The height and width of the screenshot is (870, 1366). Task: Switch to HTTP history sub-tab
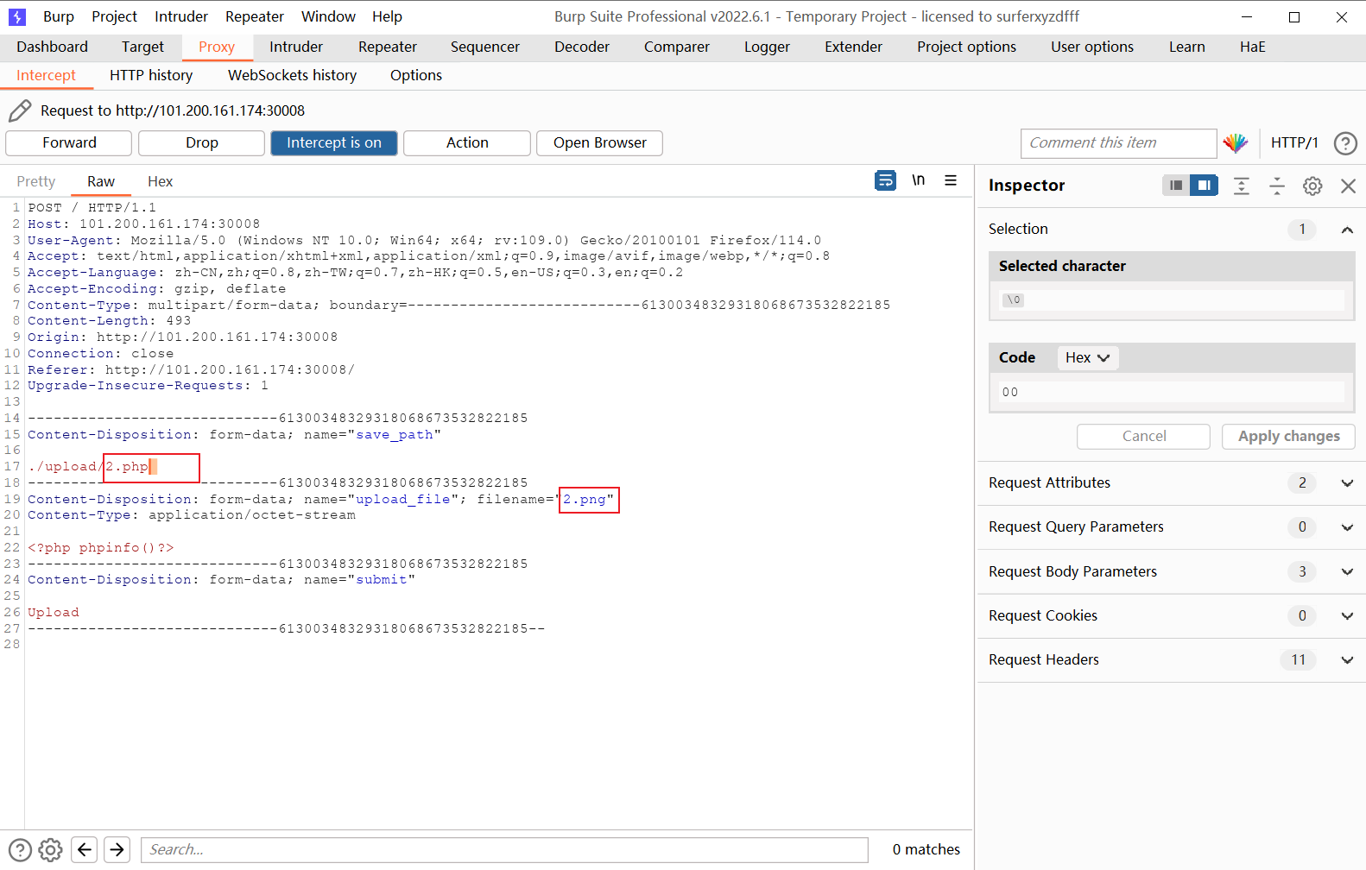pyautogui.click(x=151, y=75)
